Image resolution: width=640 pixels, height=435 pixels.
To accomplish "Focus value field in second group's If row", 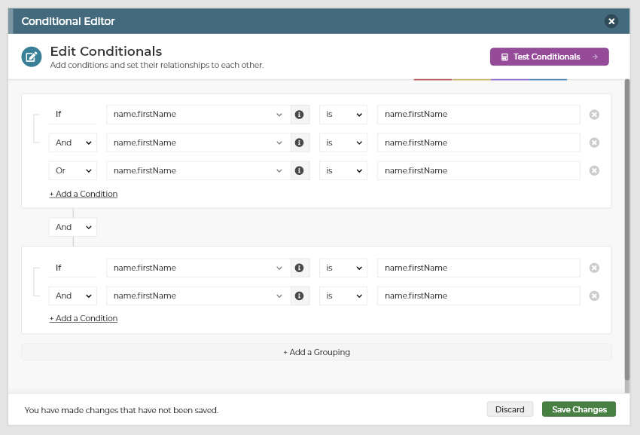I will [x=478, y=268].
